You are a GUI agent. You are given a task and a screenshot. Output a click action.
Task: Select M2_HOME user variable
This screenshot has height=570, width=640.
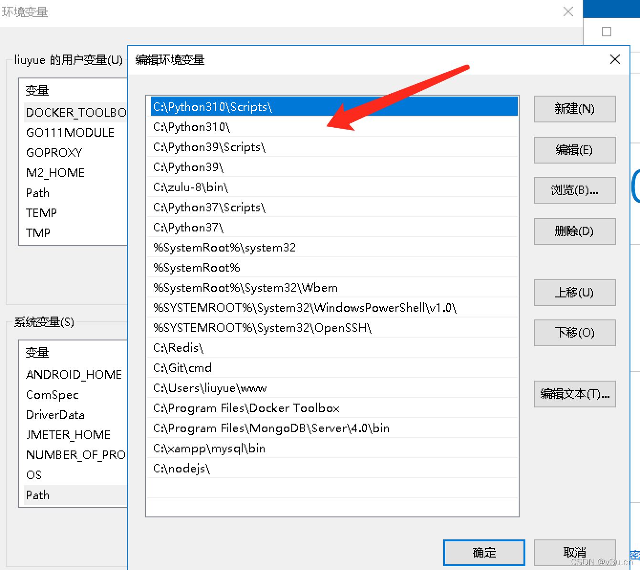pyautogui.click(x=75, y=173)
